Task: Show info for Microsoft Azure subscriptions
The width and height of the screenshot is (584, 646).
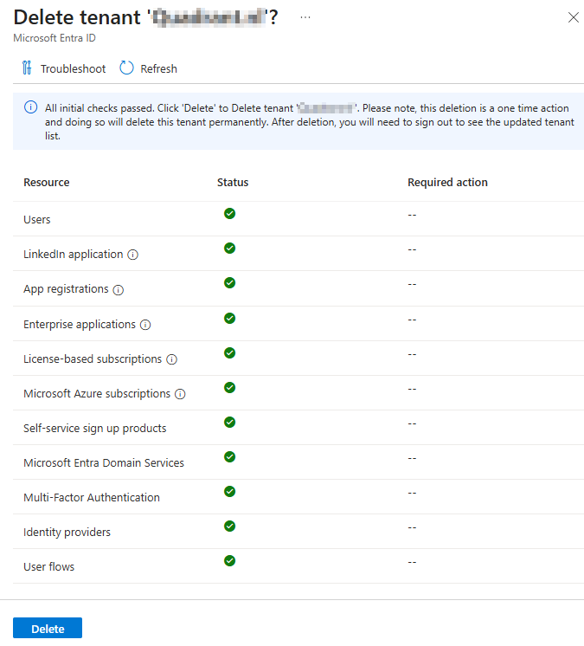Action: click(x=180, y=394)
